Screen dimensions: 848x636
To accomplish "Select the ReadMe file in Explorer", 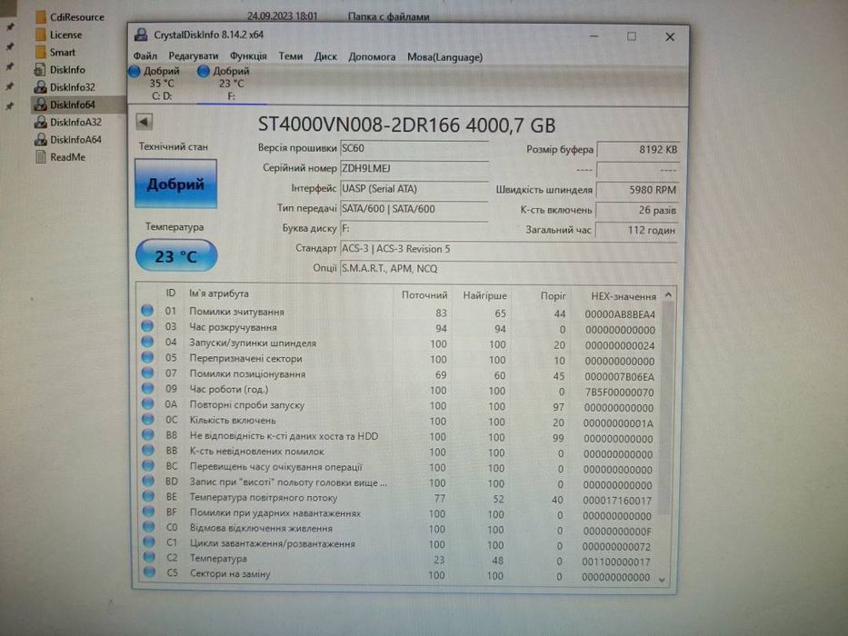I will 61,157.
